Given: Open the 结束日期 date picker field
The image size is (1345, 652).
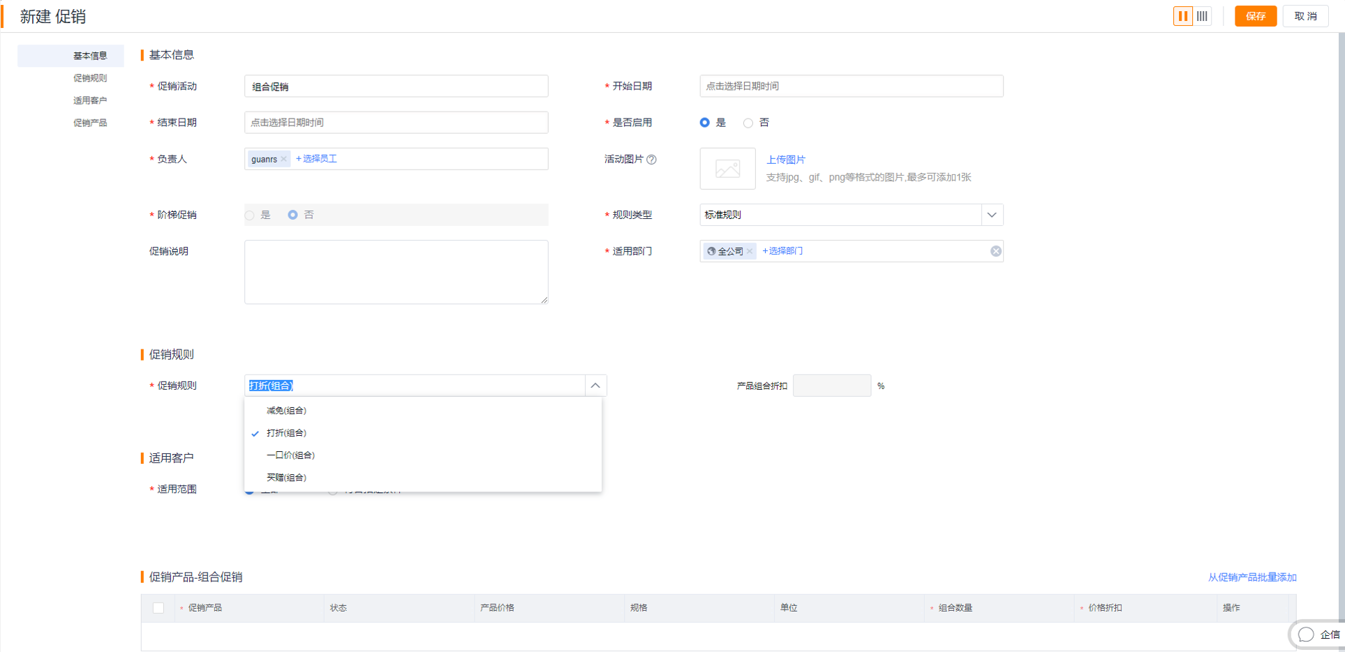Looking at the screenshot, I should click(x=396, y=123).
